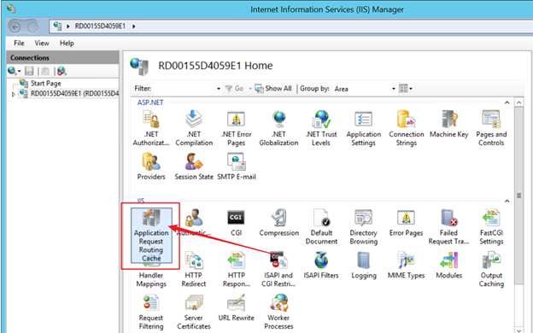The height and width of the screenshot is (333, 533).
Task: Open the Logging feature
Action: [363, 266]
